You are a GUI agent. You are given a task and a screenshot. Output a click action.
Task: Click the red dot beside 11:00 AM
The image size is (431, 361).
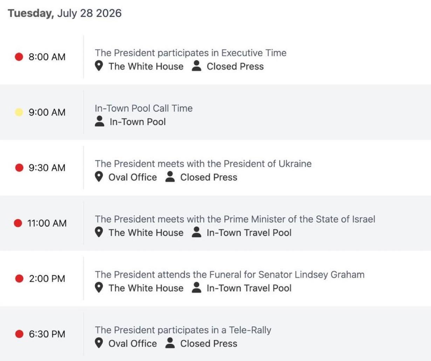(x=18, y=223)
